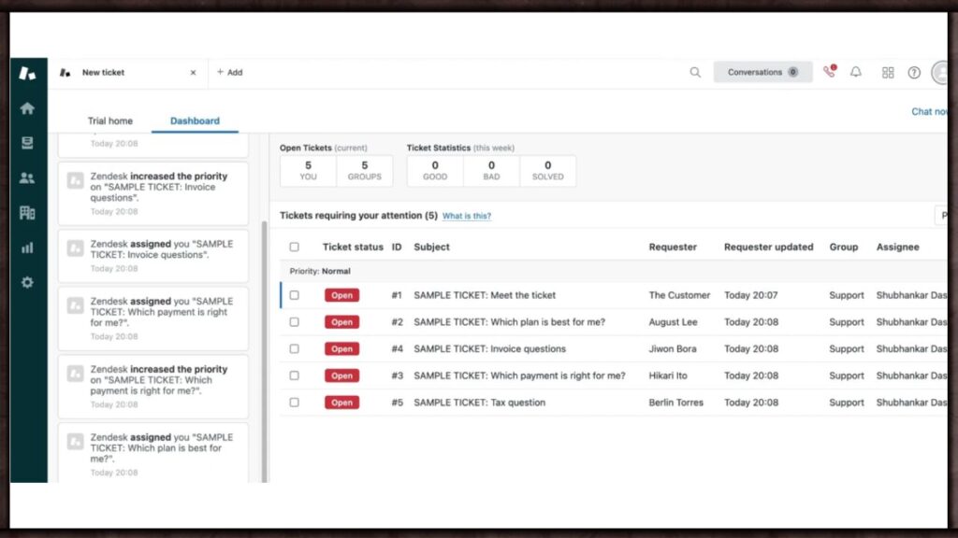Click the YOU open tickets count box

[x=308, y=171]
